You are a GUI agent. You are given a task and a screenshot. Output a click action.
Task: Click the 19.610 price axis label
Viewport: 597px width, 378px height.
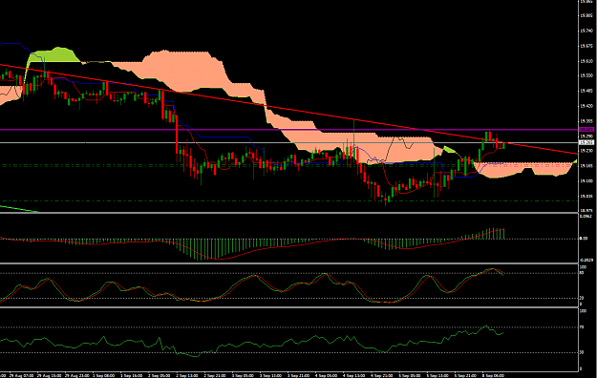click(586, 61)
